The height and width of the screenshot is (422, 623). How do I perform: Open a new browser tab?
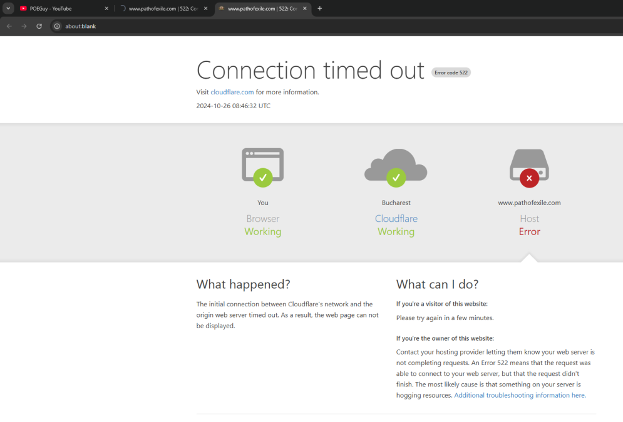click(320, 8)
